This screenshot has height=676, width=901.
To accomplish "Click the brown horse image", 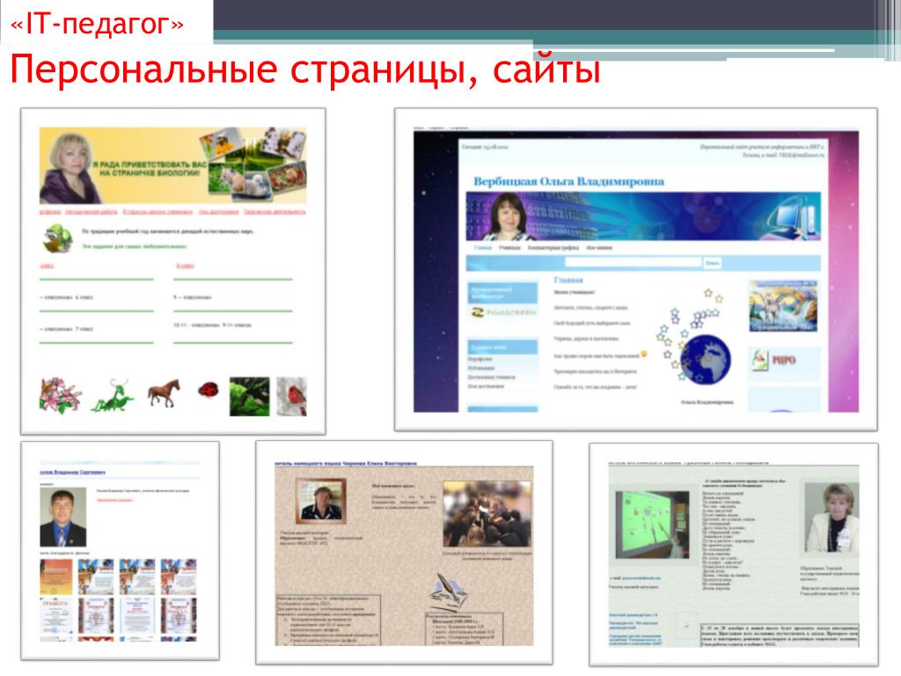I will pyautogui.click(x=164, y=393).
